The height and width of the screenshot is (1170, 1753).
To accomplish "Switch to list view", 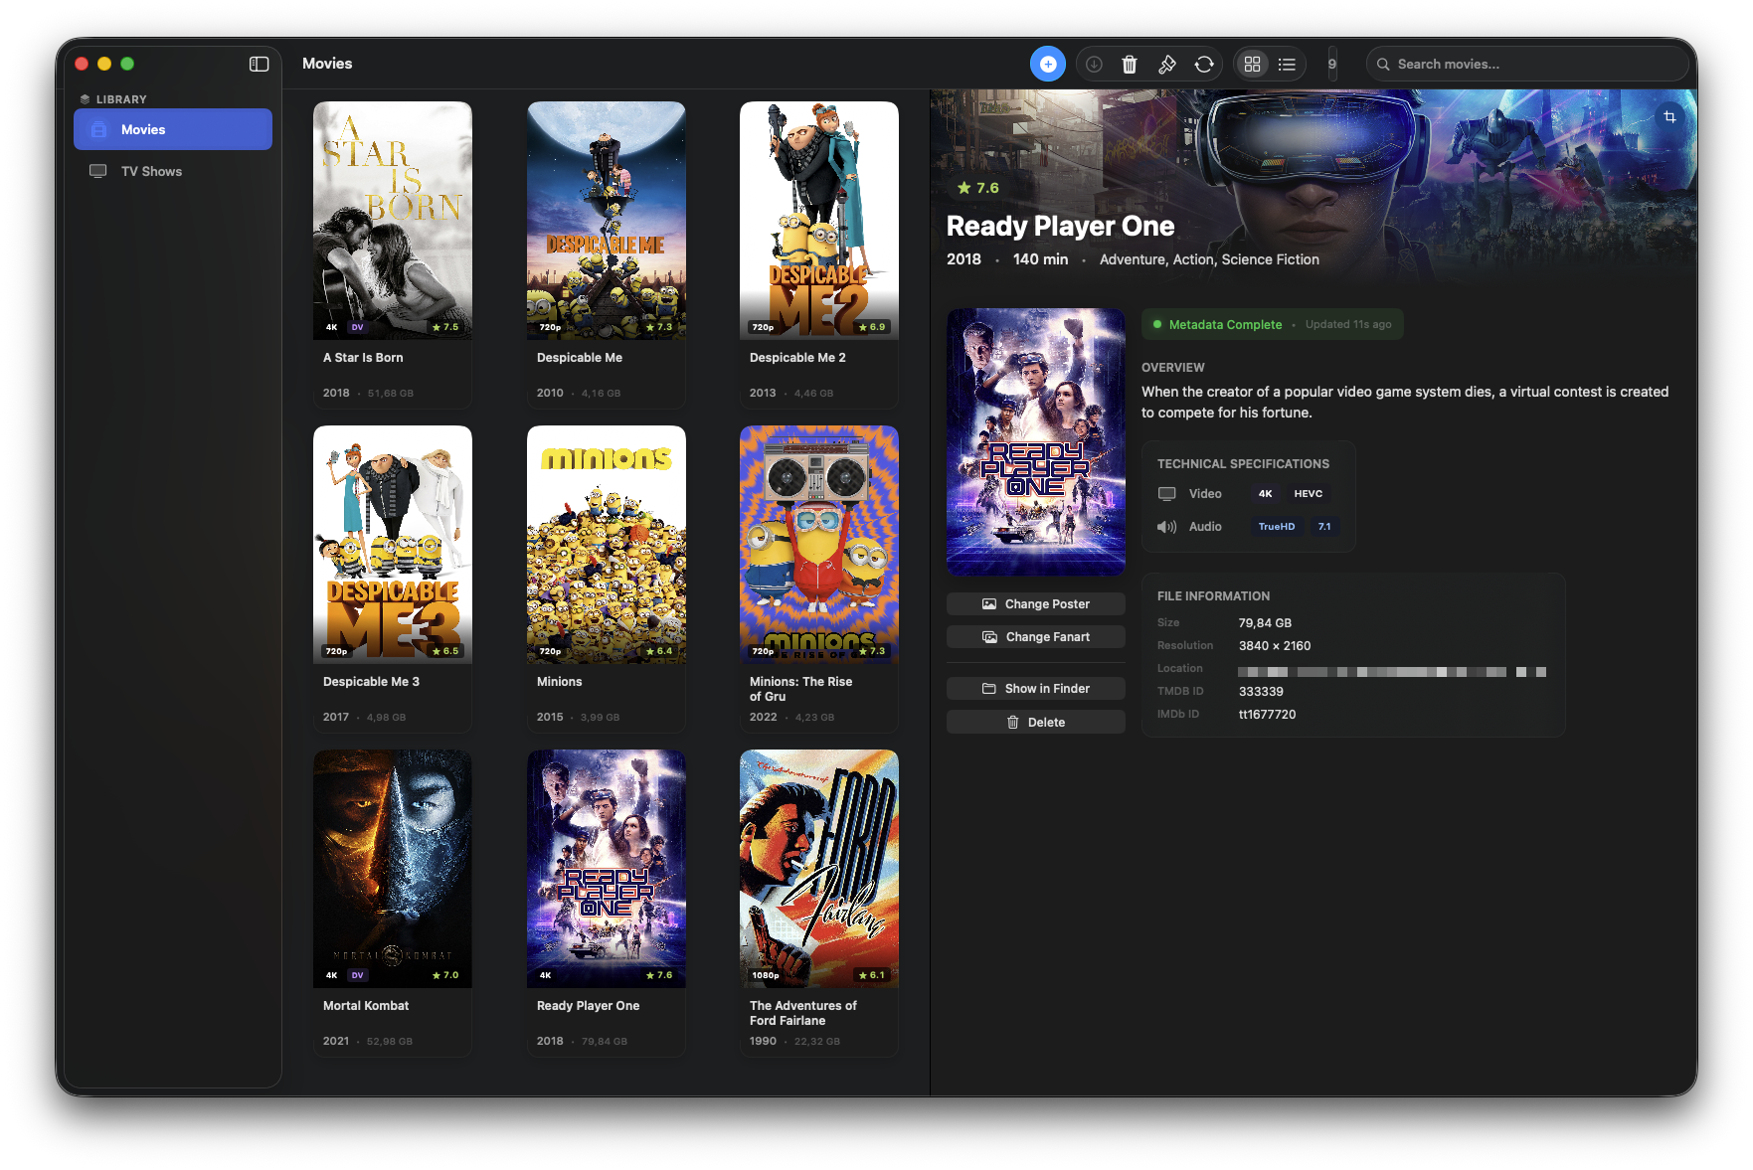I will click(x=1287, y=64).
